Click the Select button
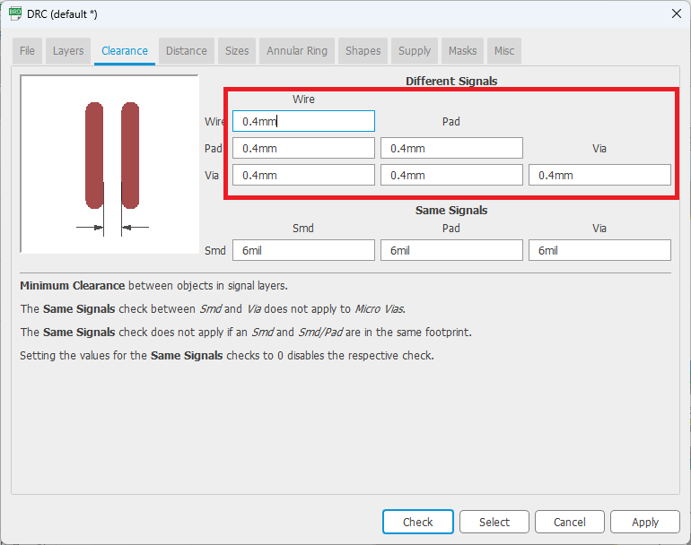The width and height of the screenshot is (691, 545). (494, 522)
